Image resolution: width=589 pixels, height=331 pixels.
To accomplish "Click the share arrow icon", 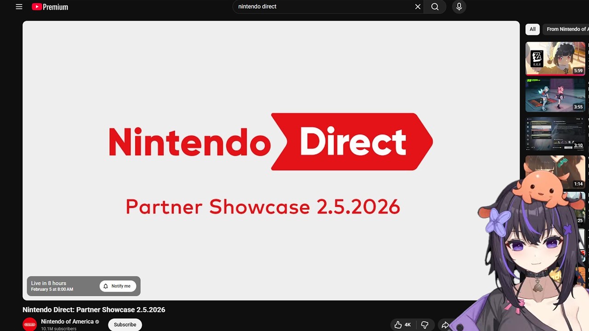I will [x=445, y=325].
